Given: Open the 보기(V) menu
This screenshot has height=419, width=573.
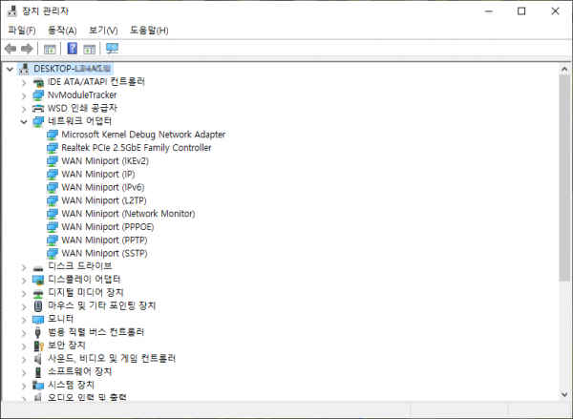Looking at the screenshot, I should pos(103,31).
